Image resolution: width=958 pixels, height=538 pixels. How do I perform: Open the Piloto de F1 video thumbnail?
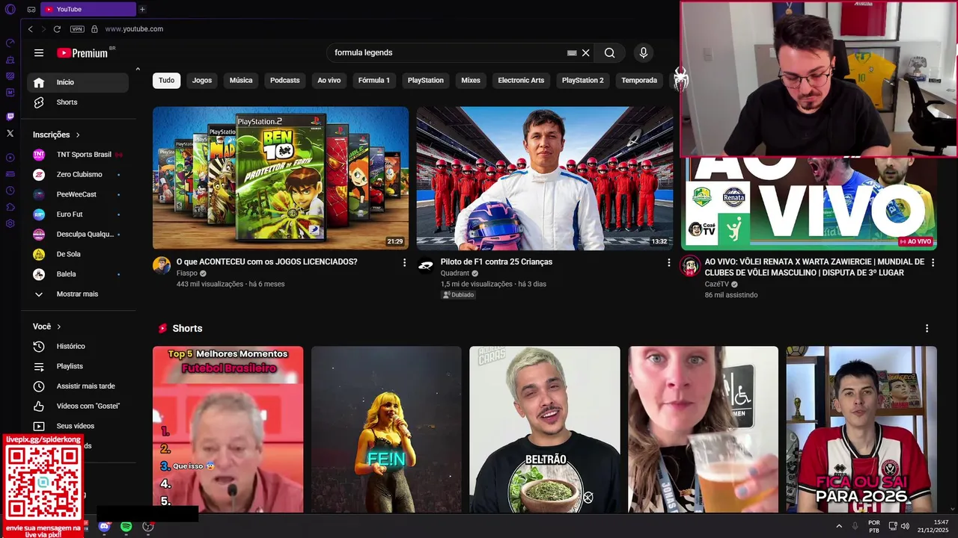pyautogui.click(x=545, y=178)
